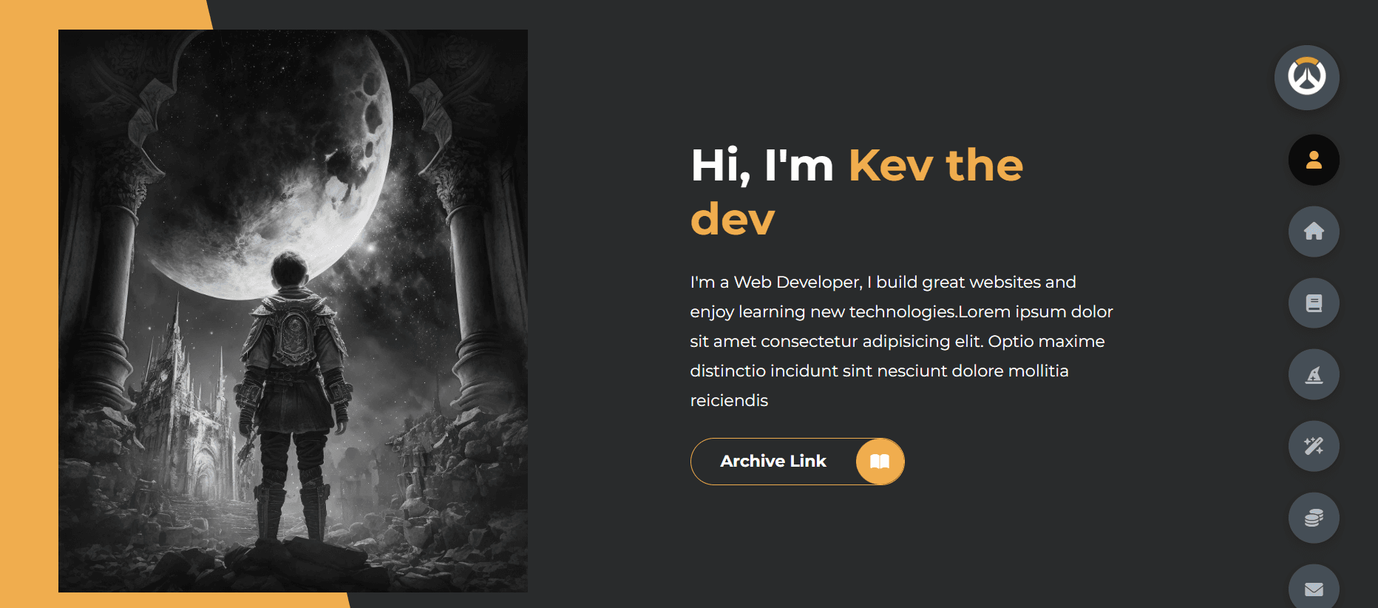Open the coins stack section icon
1378x608 pixels.
(x=1314, y=518)
